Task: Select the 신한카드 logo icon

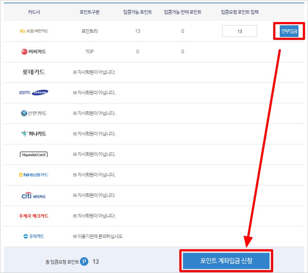Action: [x=33, y=113]
